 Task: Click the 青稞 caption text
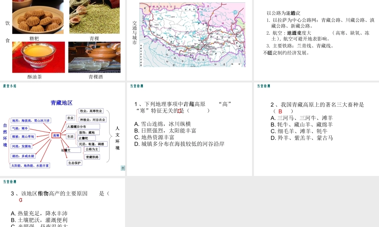pyautogui.click(x=94, y=39)
